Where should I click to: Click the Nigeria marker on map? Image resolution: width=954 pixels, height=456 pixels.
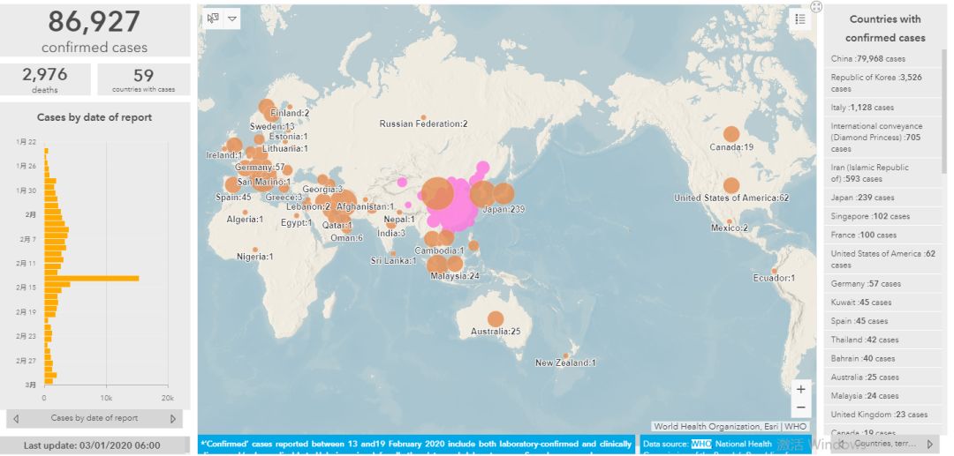(x=255, y=250)
